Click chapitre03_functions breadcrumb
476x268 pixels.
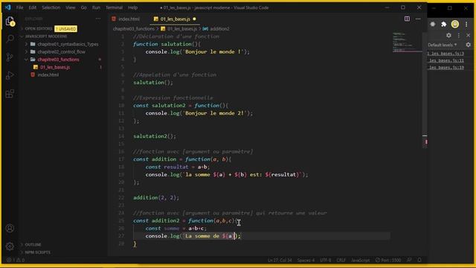134,29
